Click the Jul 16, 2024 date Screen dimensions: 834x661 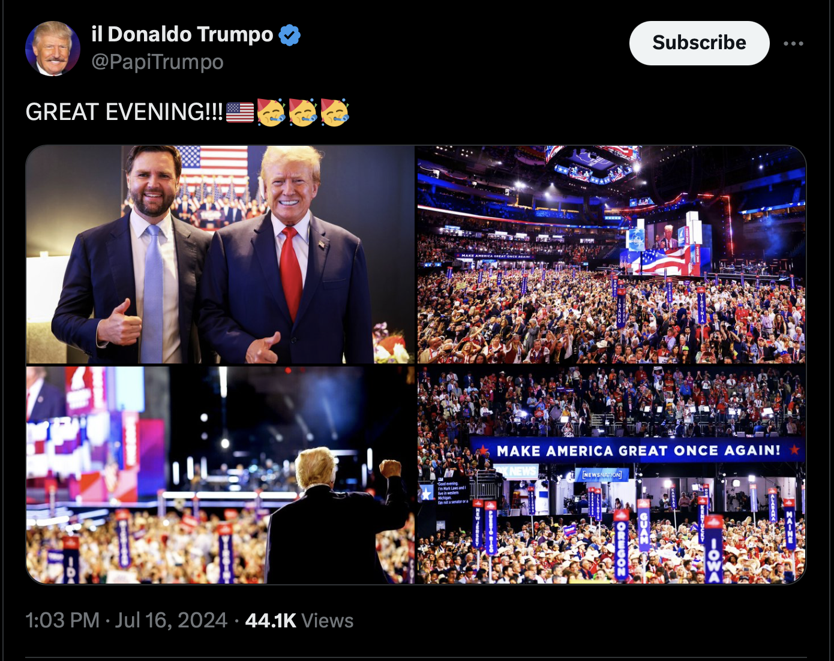(171, 620)
